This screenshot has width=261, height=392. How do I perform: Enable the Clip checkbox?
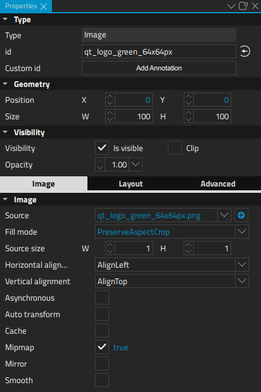tap(175, 148)
